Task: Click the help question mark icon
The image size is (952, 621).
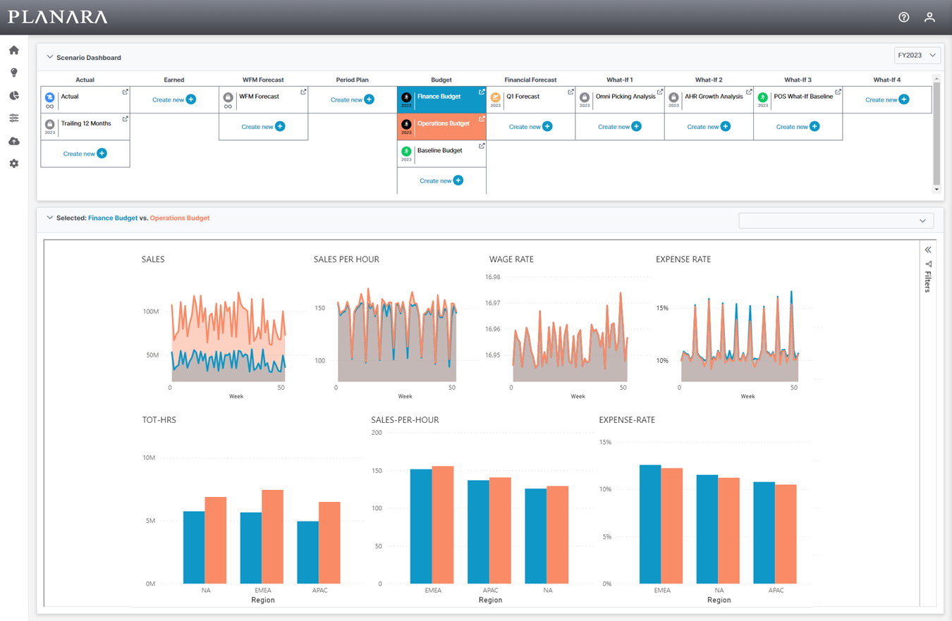Action: click(x=904, y=17)
